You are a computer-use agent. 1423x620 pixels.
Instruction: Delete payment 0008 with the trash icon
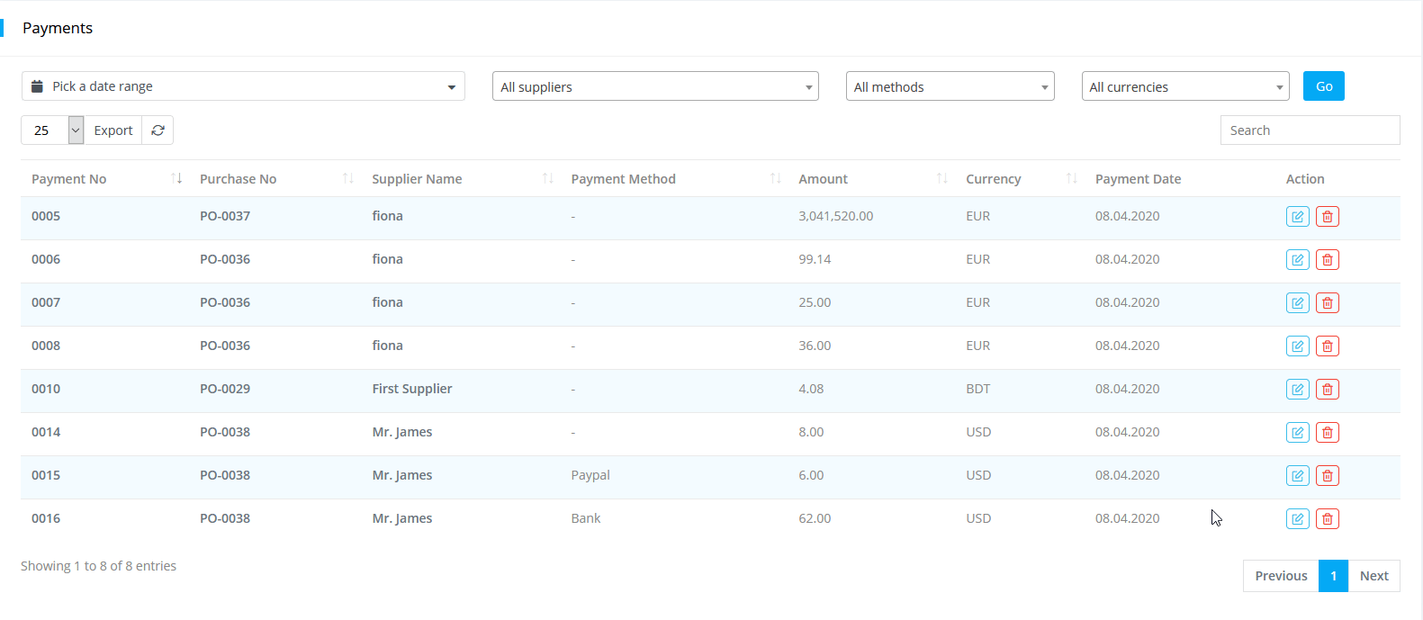tap(1327, 346)
